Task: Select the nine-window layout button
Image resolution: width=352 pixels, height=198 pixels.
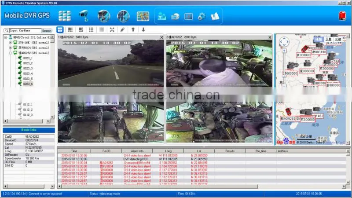Action: (x=91, y=29)
